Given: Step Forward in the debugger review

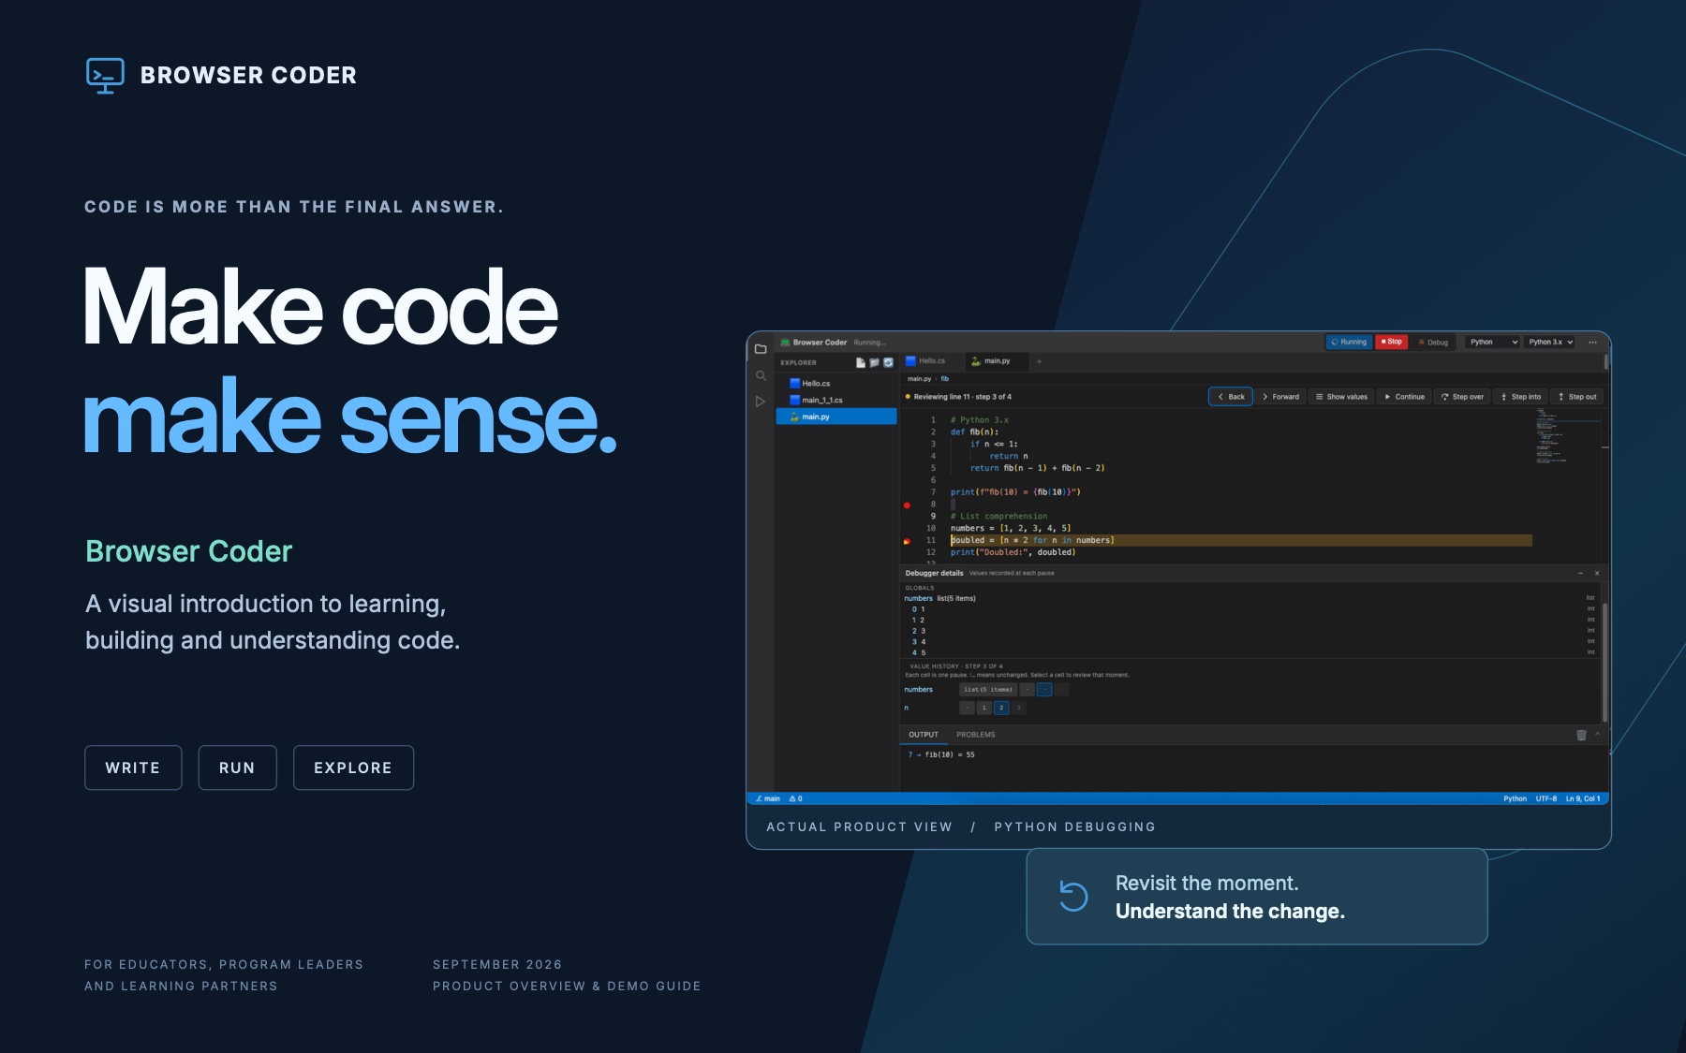Looking at the screenshot, I should tap(1280, 397).
